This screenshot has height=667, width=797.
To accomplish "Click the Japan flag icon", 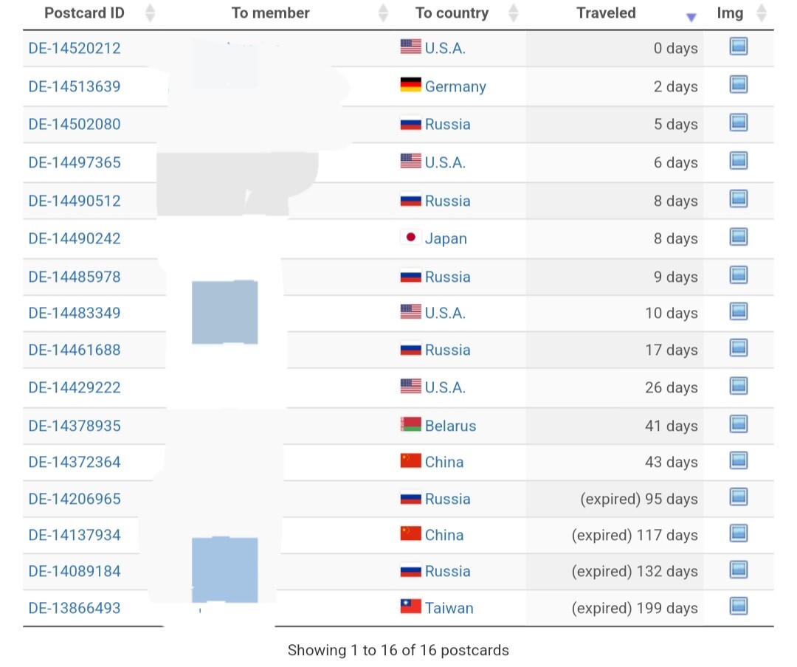I will [410, 238].
